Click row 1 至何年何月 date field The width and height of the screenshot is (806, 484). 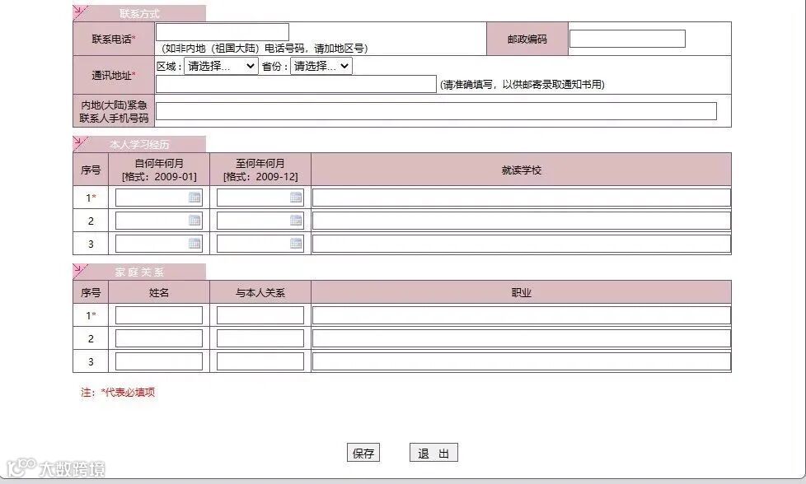[260, 198]
